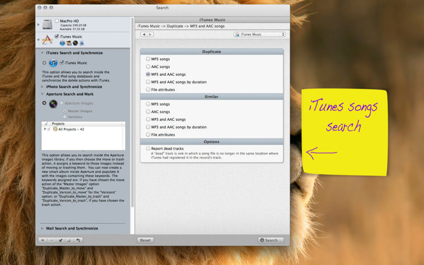Click the small iPhoto icon under iTunes Music source
This screenshot has width=424, height=265.
[x=69, y=43]
